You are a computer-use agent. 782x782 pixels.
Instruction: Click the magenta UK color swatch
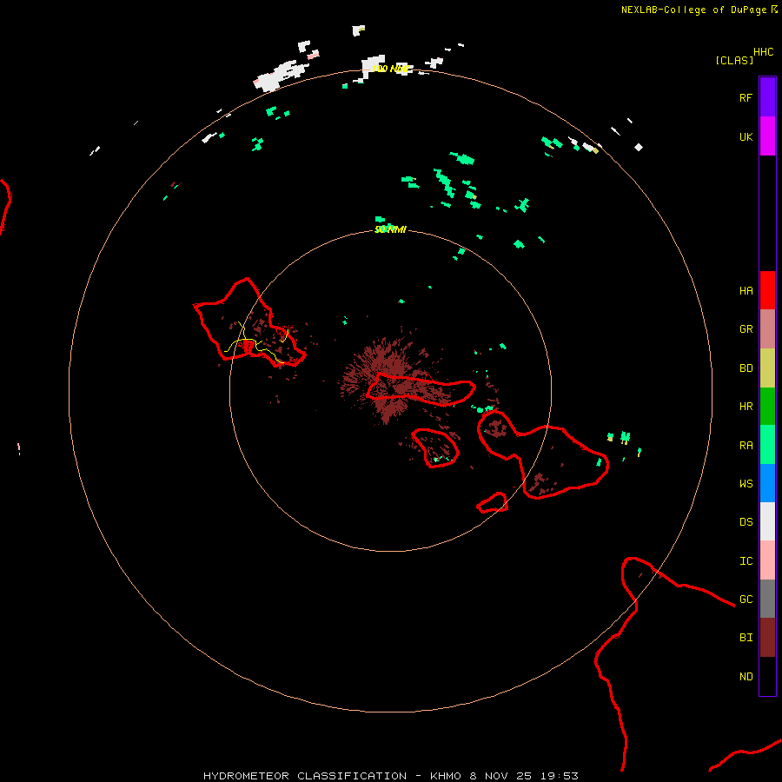point(767,136)
